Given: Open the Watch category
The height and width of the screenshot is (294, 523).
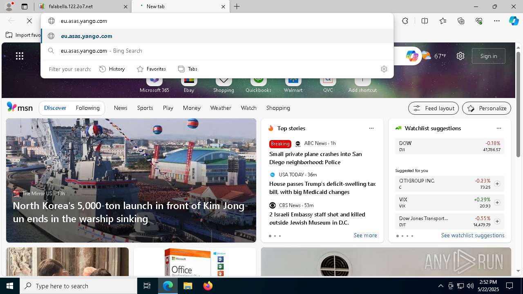Looking at the screenshot, I should click(x=249, y=108).
